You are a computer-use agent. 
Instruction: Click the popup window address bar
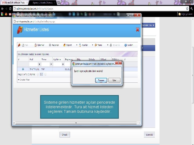click(x=77, y=21)
